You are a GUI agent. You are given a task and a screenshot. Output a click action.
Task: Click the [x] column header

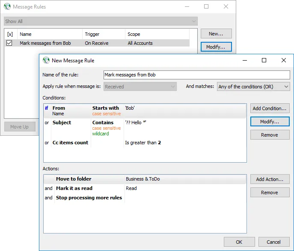(x=10, y=34)
